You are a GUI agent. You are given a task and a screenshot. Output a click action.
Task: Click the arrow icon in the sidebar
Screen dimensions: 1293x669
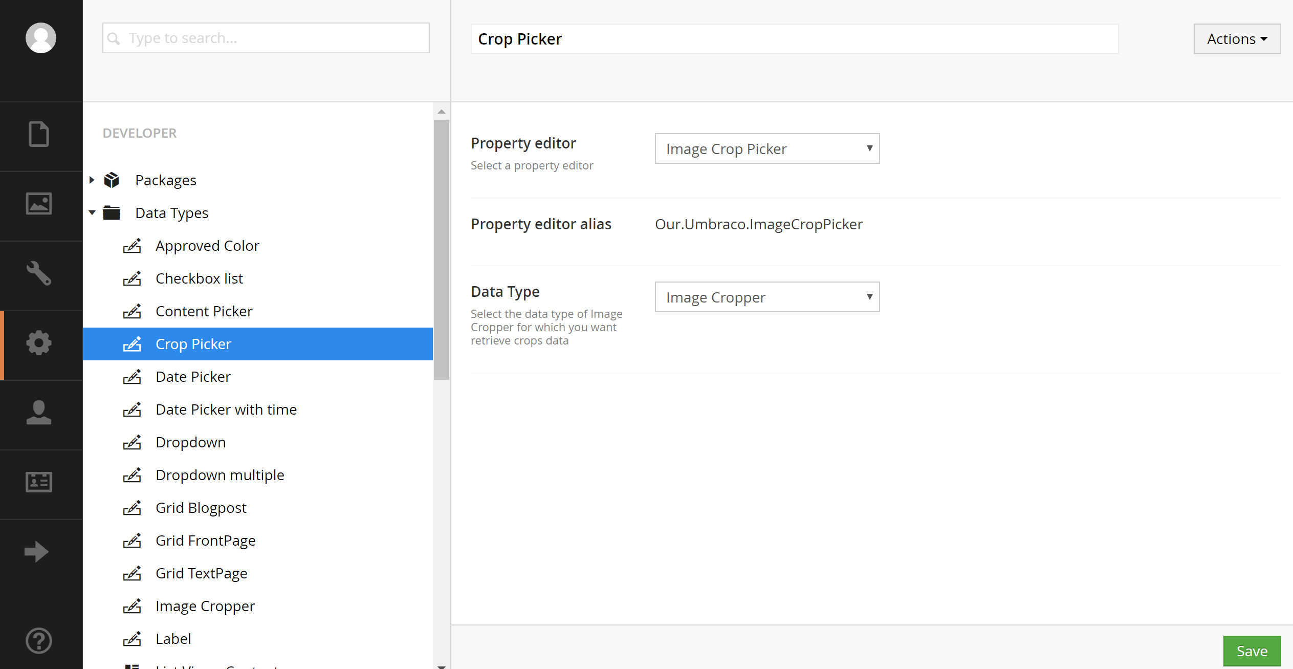click(x=37, y=552)
